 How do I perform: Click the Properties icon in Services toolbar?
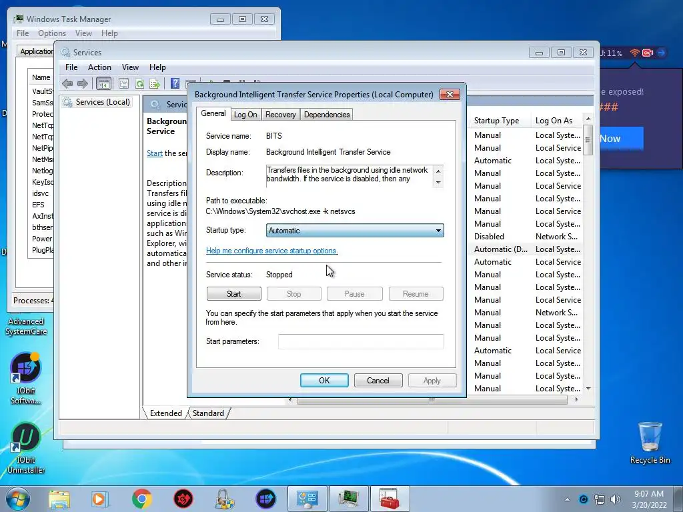click(x=123, y=83)
